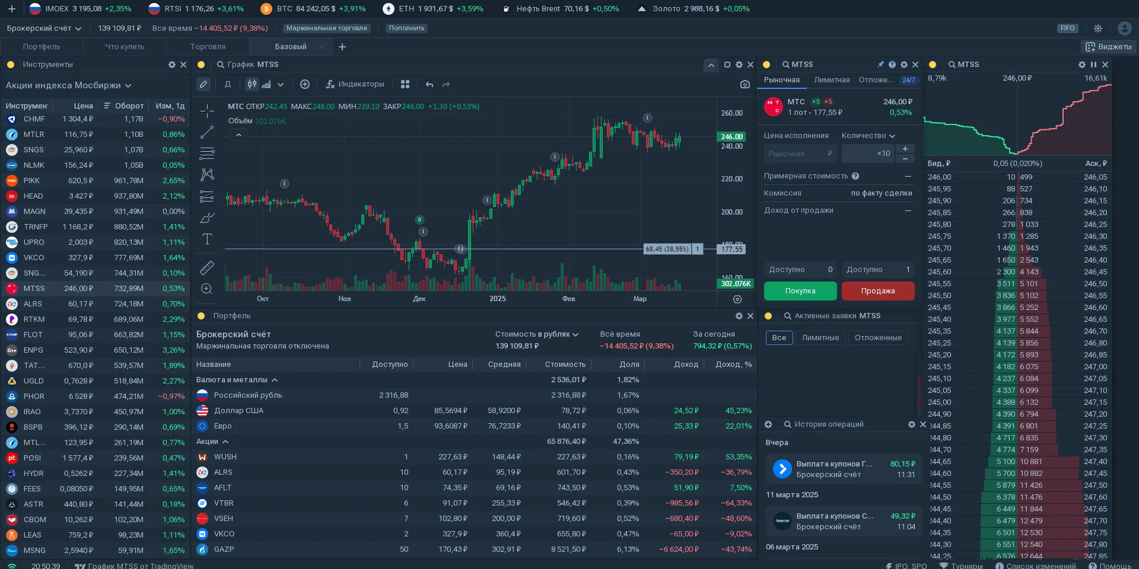
Task: Open the user profile icon
Action: [1124, 28]
